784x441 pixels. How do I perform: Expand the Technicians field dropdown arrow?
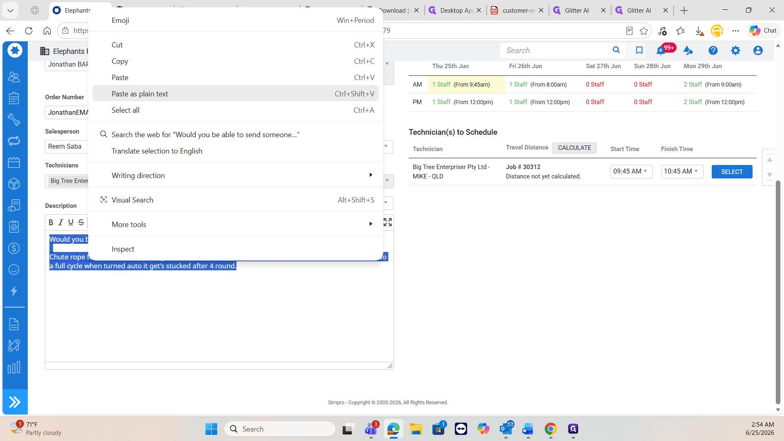(387, 180)
